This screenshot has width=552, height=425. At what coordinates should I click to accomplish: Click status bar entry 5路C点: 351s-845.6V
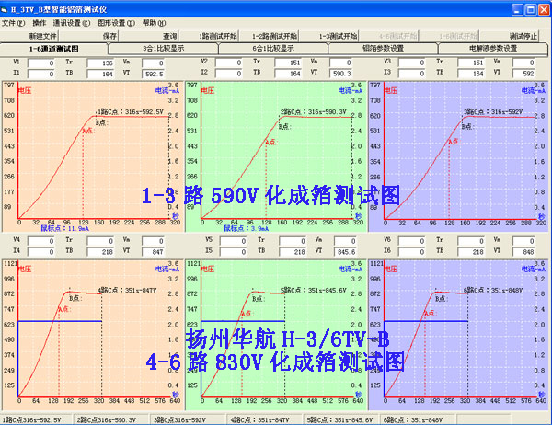click(339, 420)
